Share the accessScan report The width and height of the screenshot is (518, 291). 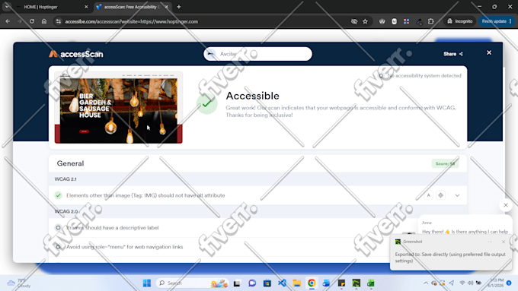(453, 54)
